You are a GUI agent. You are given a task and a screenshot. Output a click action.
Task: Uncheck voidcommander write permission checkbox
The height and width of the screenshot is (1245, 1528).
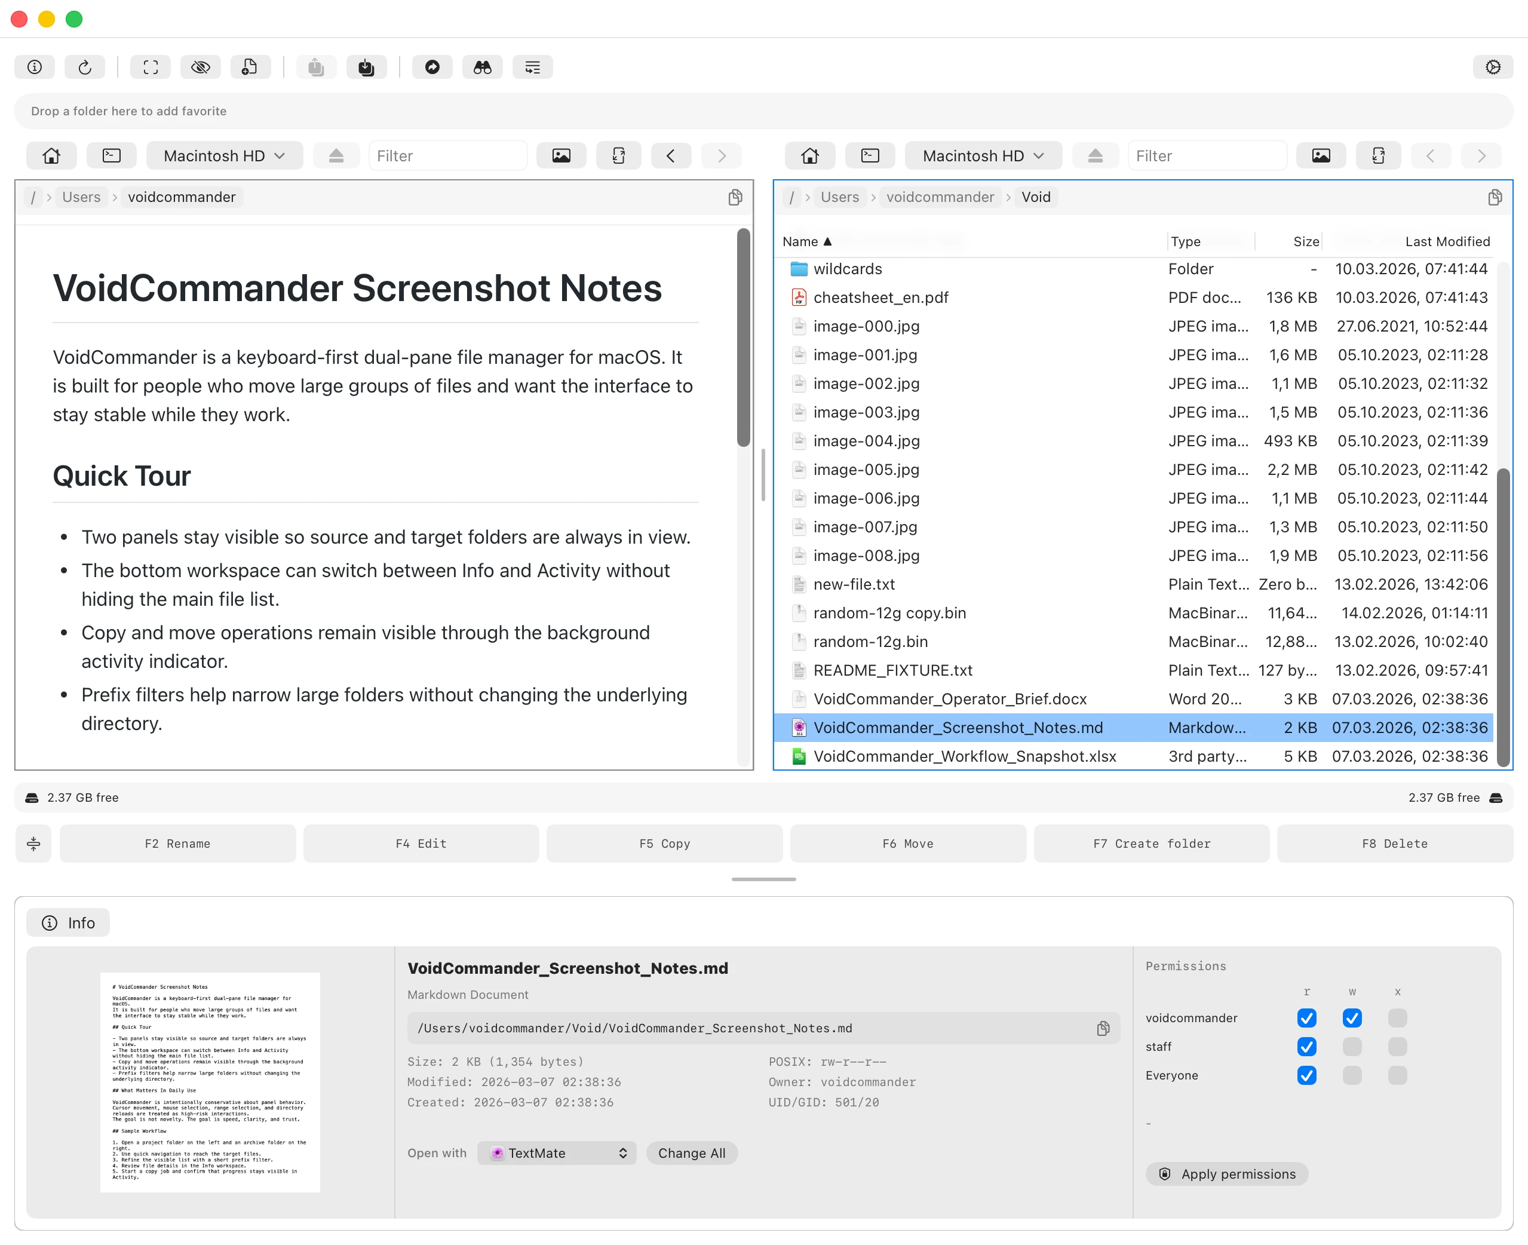coord(1352,1017)
